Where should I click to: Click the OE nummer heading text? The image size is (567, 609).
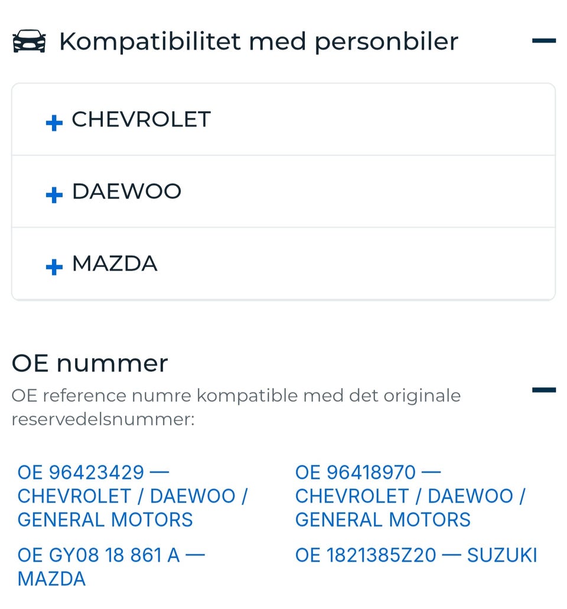pos(90,363)
